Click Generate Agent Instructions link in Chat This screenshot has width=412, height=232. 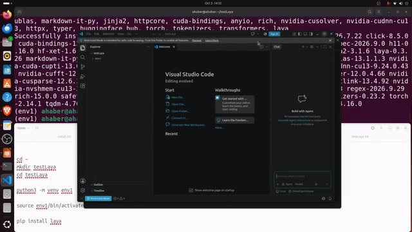(x=294, y=121)
